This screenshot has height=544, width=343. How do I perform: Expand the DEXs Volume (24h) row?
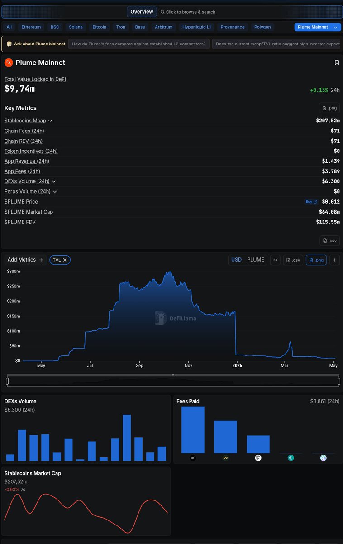click(54, 181)
